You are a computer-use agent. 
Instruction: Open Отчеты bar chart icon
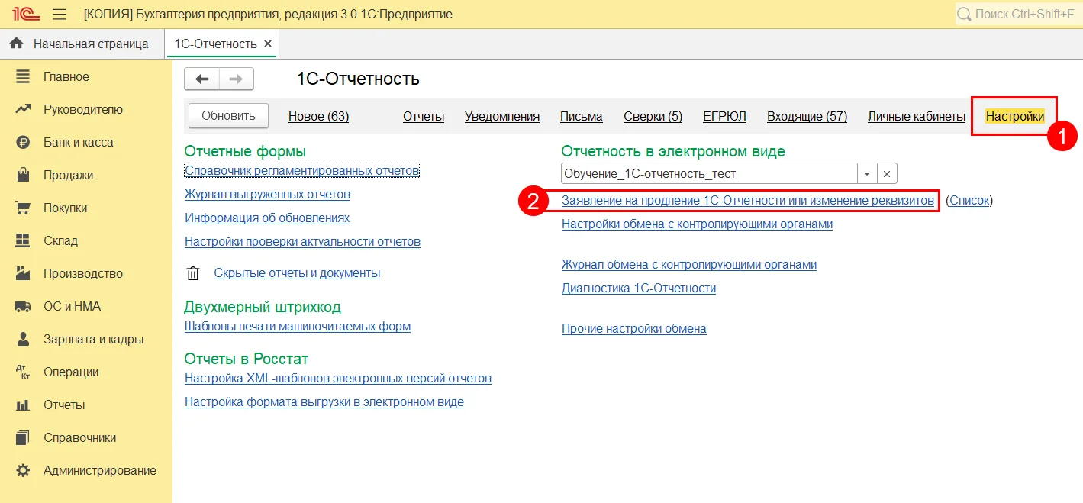(23, 405)
